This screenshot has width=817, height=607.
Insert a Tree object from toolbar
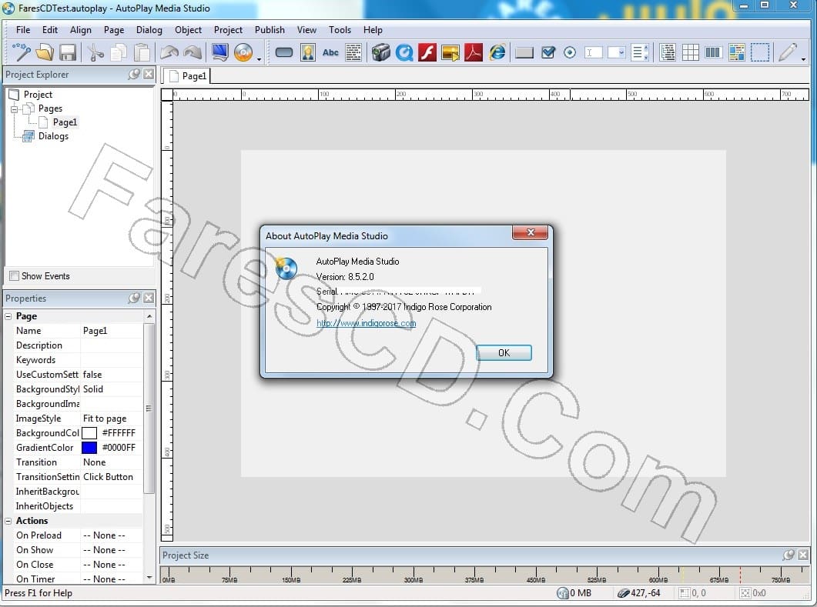coord(668,52)
